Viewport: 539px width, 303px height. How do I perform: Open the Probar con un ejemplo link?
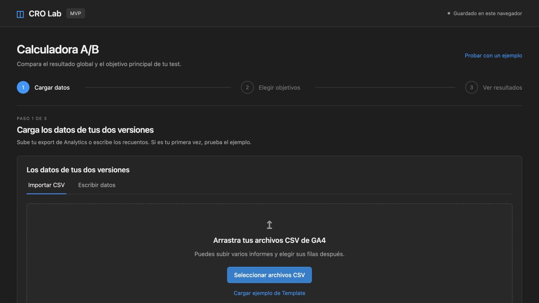click(x=494, y=56)
